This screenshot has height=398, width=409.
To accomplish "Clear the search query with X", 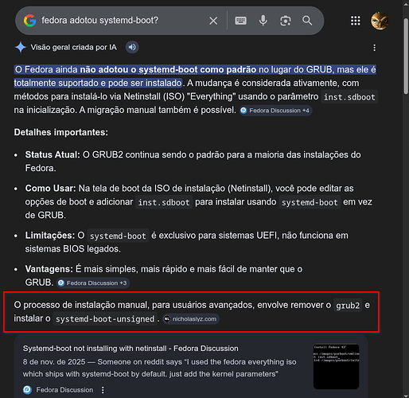I will (x=213, y=21).
